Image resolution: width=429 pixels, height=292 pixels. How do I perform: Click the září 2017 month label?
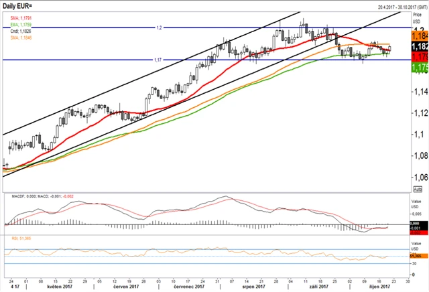coord(319,287)
